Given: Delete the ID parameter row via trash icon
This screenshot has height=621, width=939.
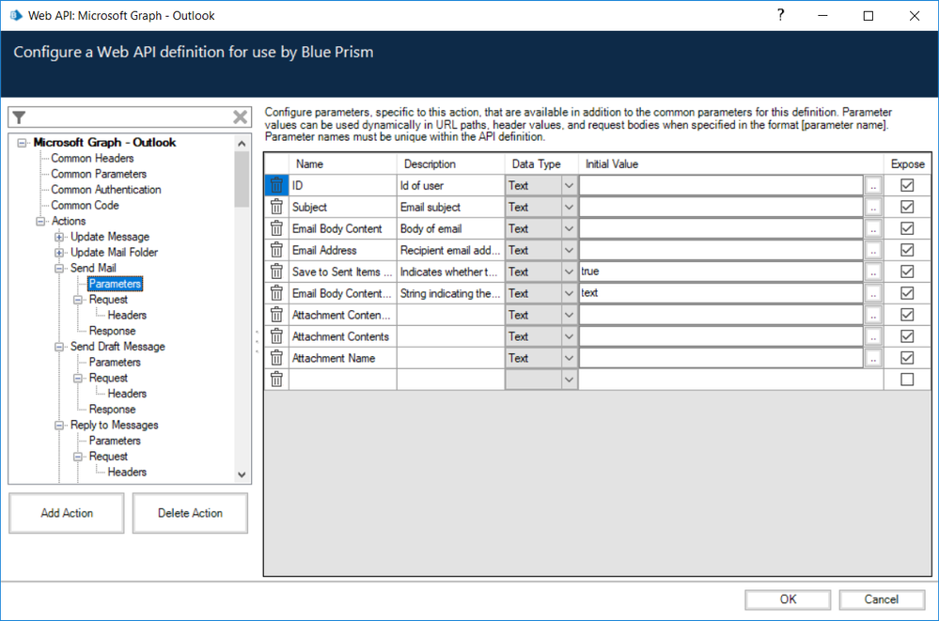Looking at the screenshot, I should pos(276,186).
